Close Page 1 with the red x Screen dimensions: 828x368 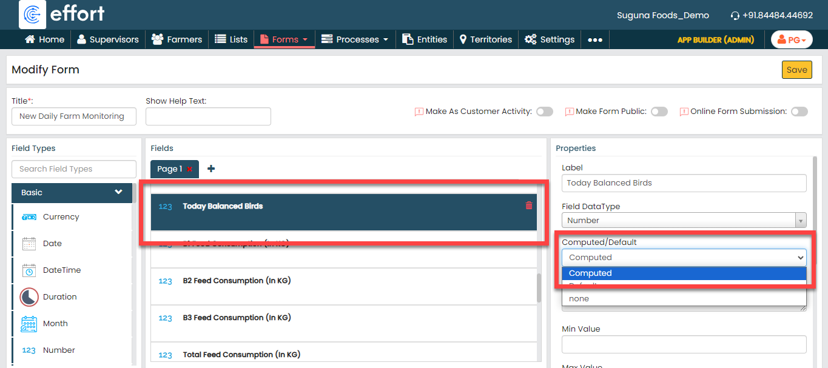pyautogui.click(x=189, y=169)
